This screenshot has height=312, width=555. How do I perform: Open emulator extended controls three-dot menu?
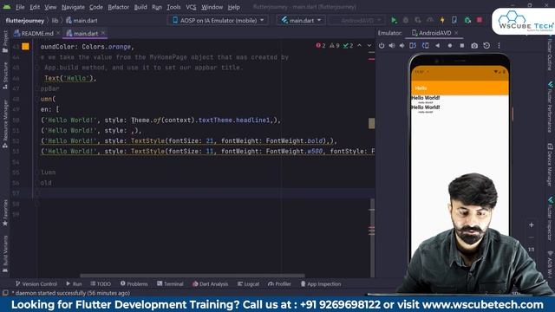[499, 46]
